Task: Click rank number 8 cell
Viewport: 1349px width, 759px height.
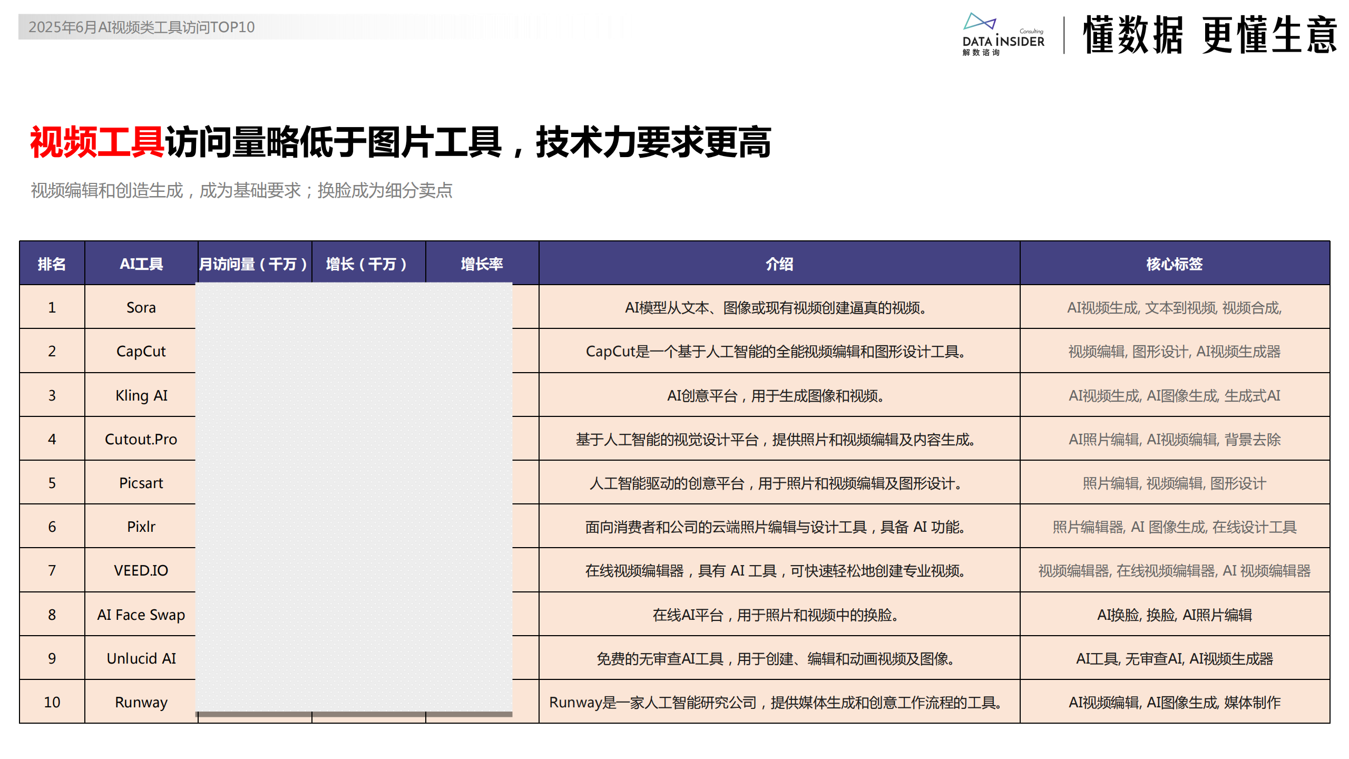Action: pos(52,615)
